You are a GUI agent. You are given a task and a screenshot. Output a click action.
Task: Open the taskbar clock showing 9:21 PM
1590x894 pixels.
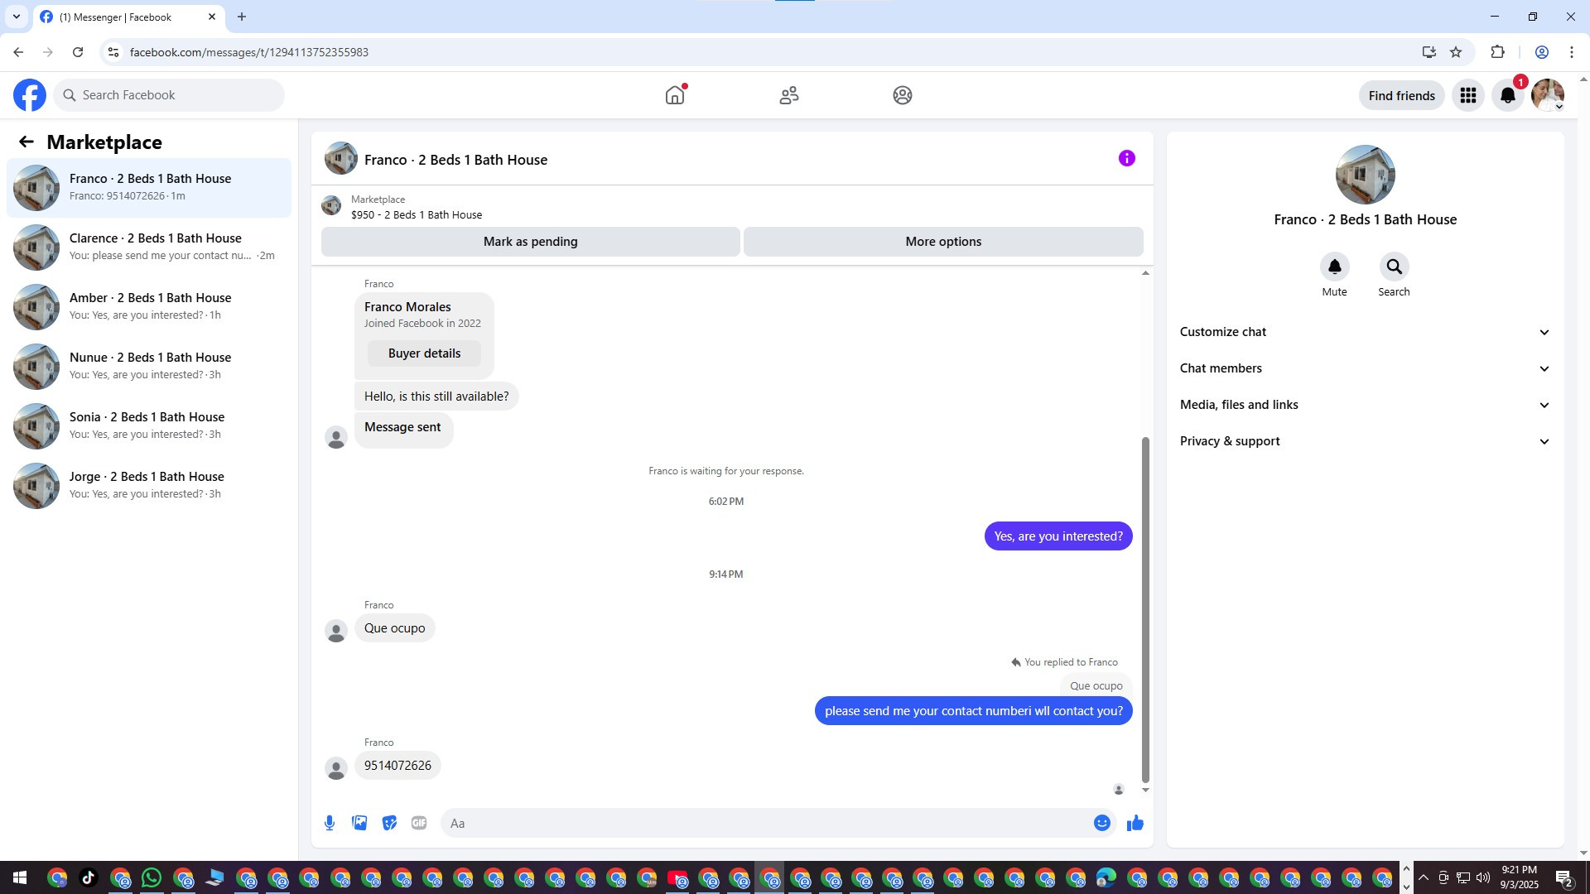pos(1520,877)
